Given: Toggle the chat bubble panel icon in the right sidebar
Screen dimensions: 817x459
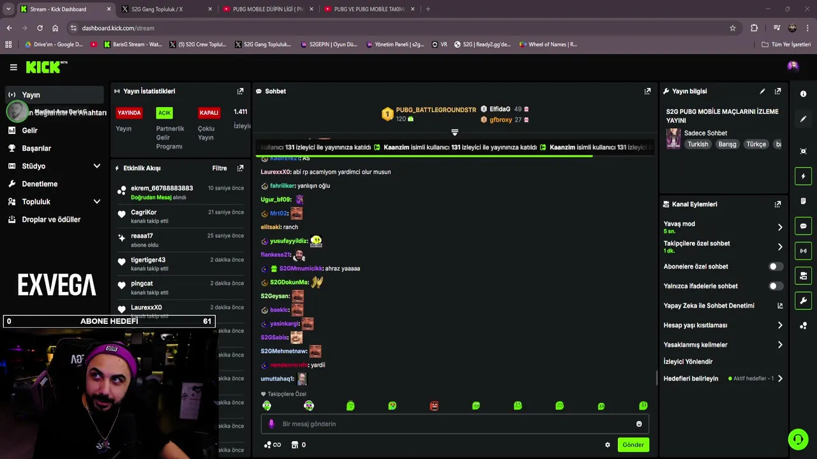Looking at the screenshot, I should click(x=803, y=226).
